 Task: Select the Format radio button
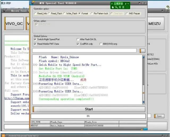coord(83,13)
